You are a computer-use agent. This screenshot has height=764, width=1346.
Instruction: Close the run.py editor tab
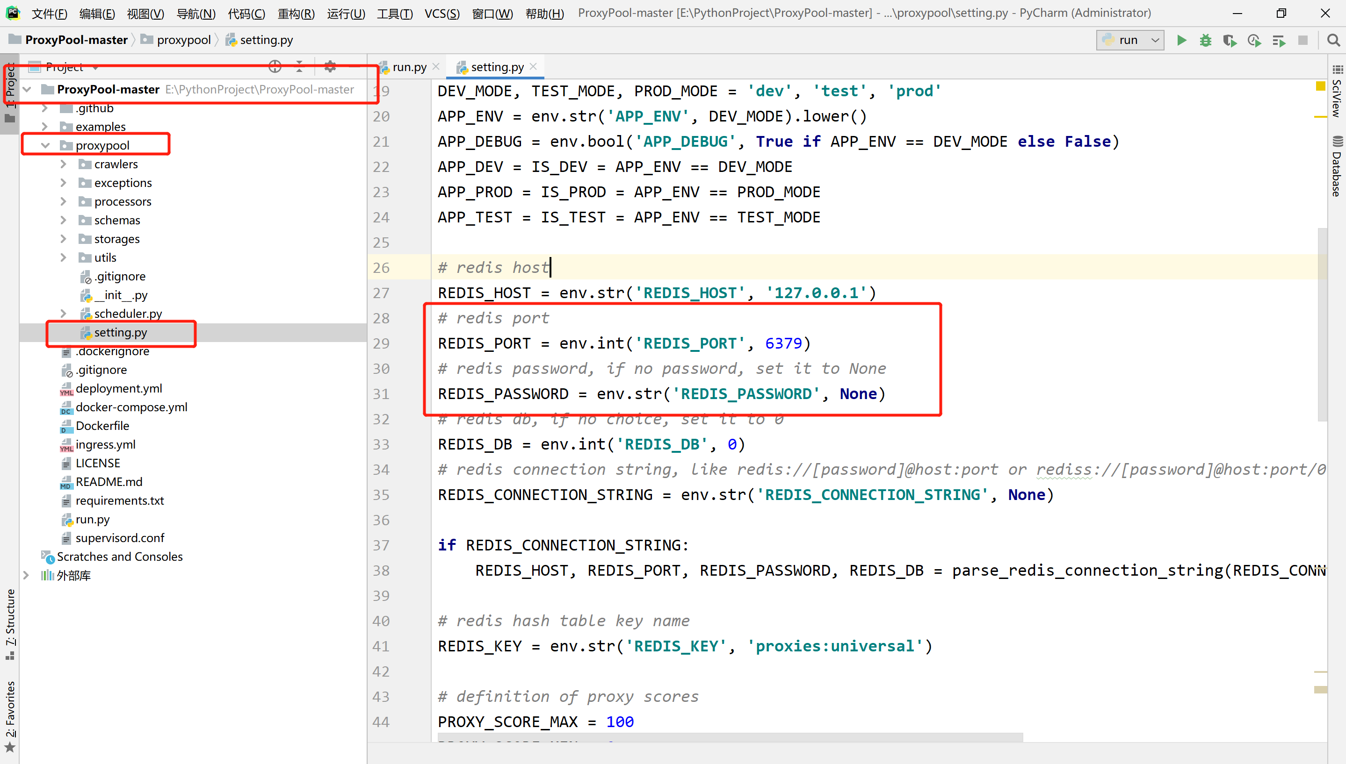click(x=435, y=66)
